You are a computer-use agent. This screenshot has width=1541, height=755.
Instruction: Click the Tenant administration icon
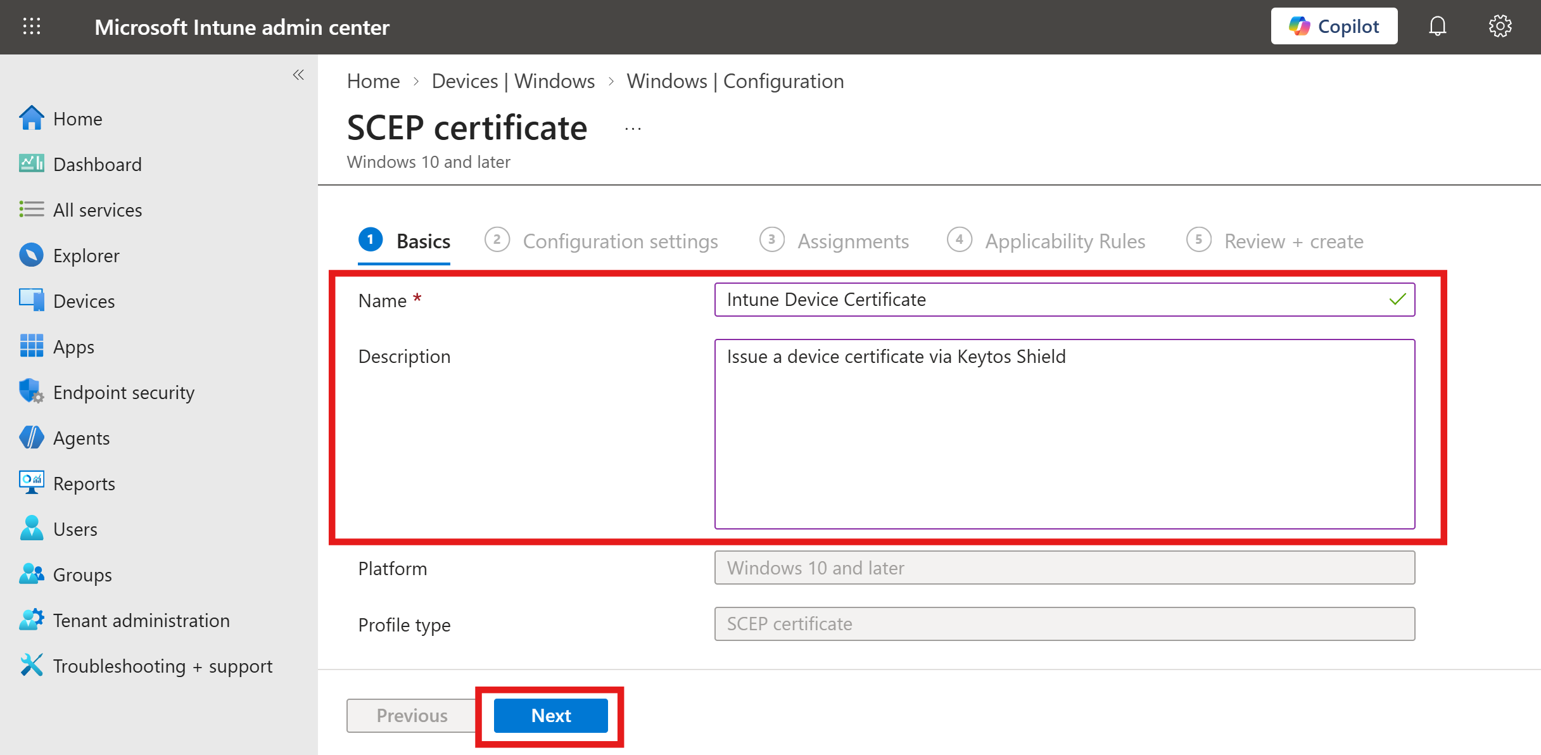[31, 619]
